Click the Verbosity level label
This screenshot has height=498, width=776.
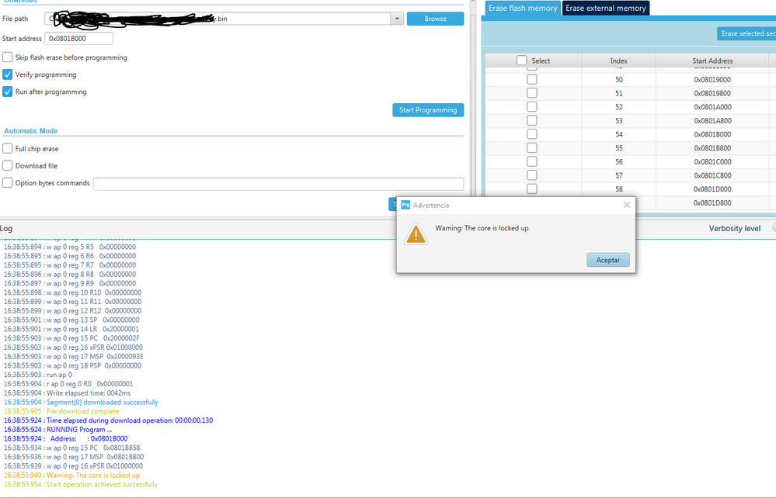734,228
